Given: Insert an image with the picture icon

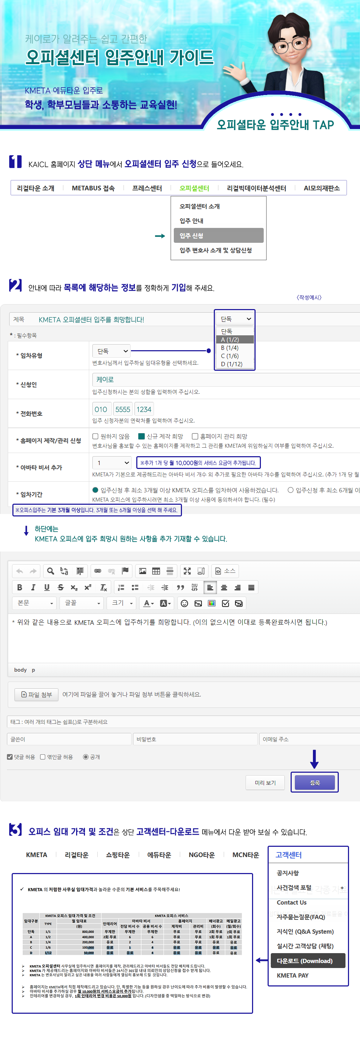Looking at the screenshot, I should [143, 571].
